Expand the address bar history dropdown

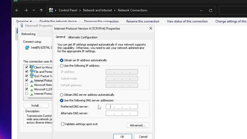[x=201, y=10]
